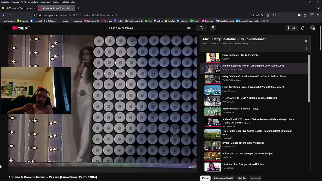Play Jimmy Fontana - Il mondo

[x=254, y=111]
